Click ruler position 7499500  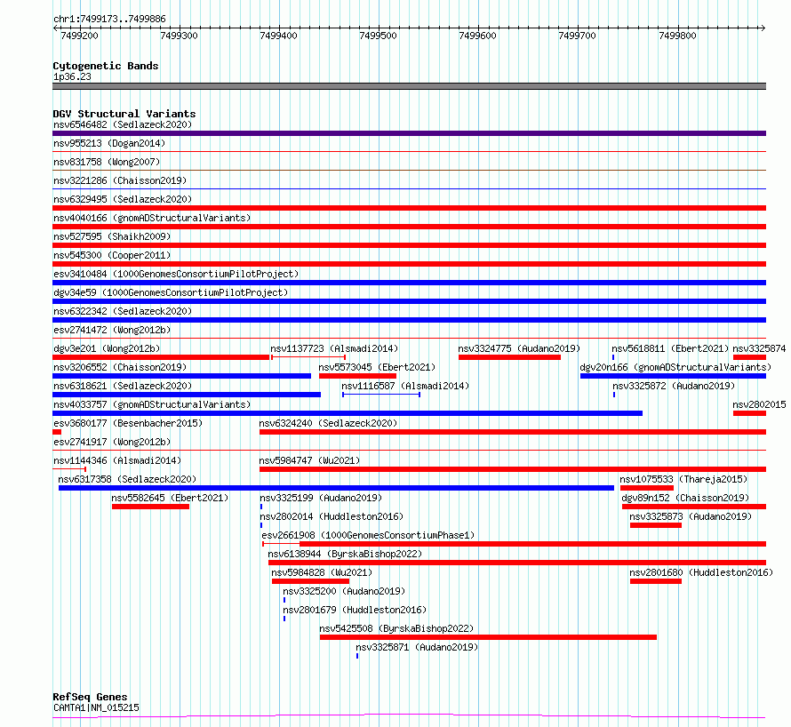coord(379,36)
